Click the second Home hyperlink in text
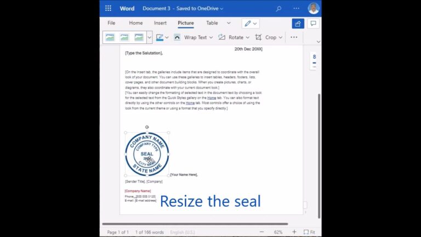 point(190,103)
